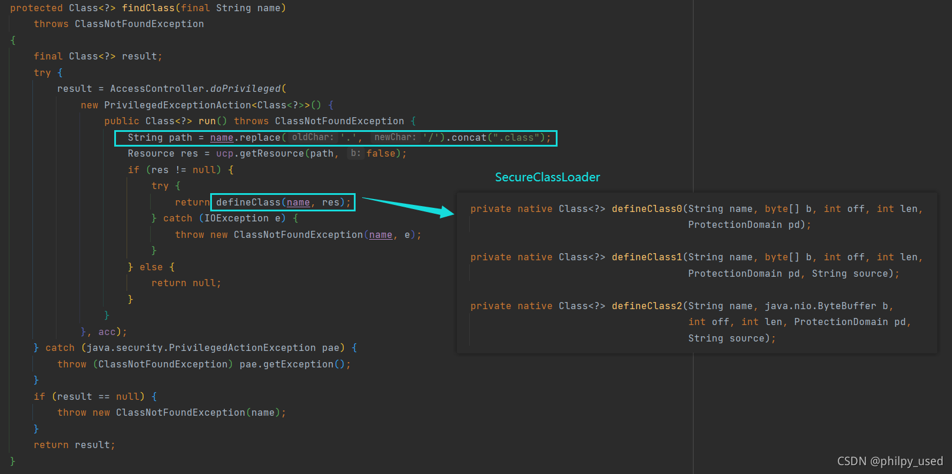952x474 pixels.
Task: Click the 'return result;' statement
Action: point(74,445)
